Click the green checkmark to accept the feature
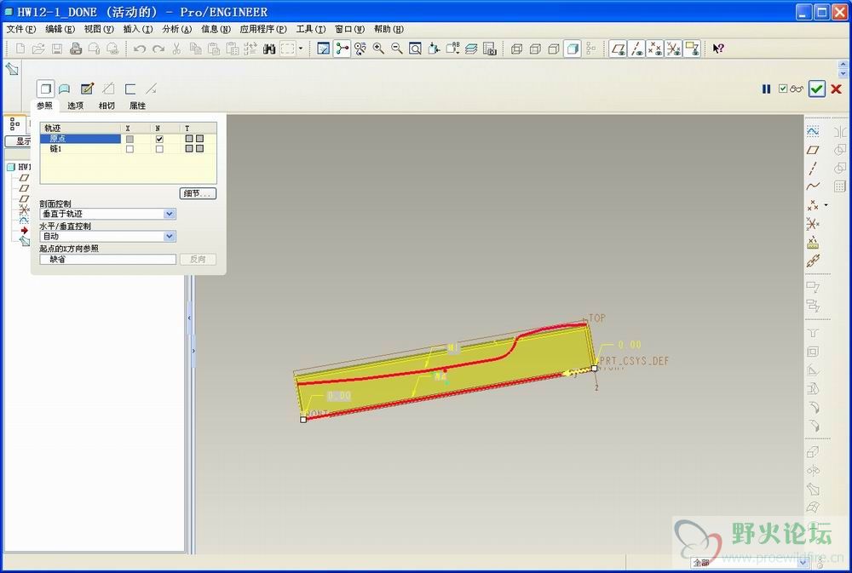This screenshot has height=573, width=852. click(817, 89)
